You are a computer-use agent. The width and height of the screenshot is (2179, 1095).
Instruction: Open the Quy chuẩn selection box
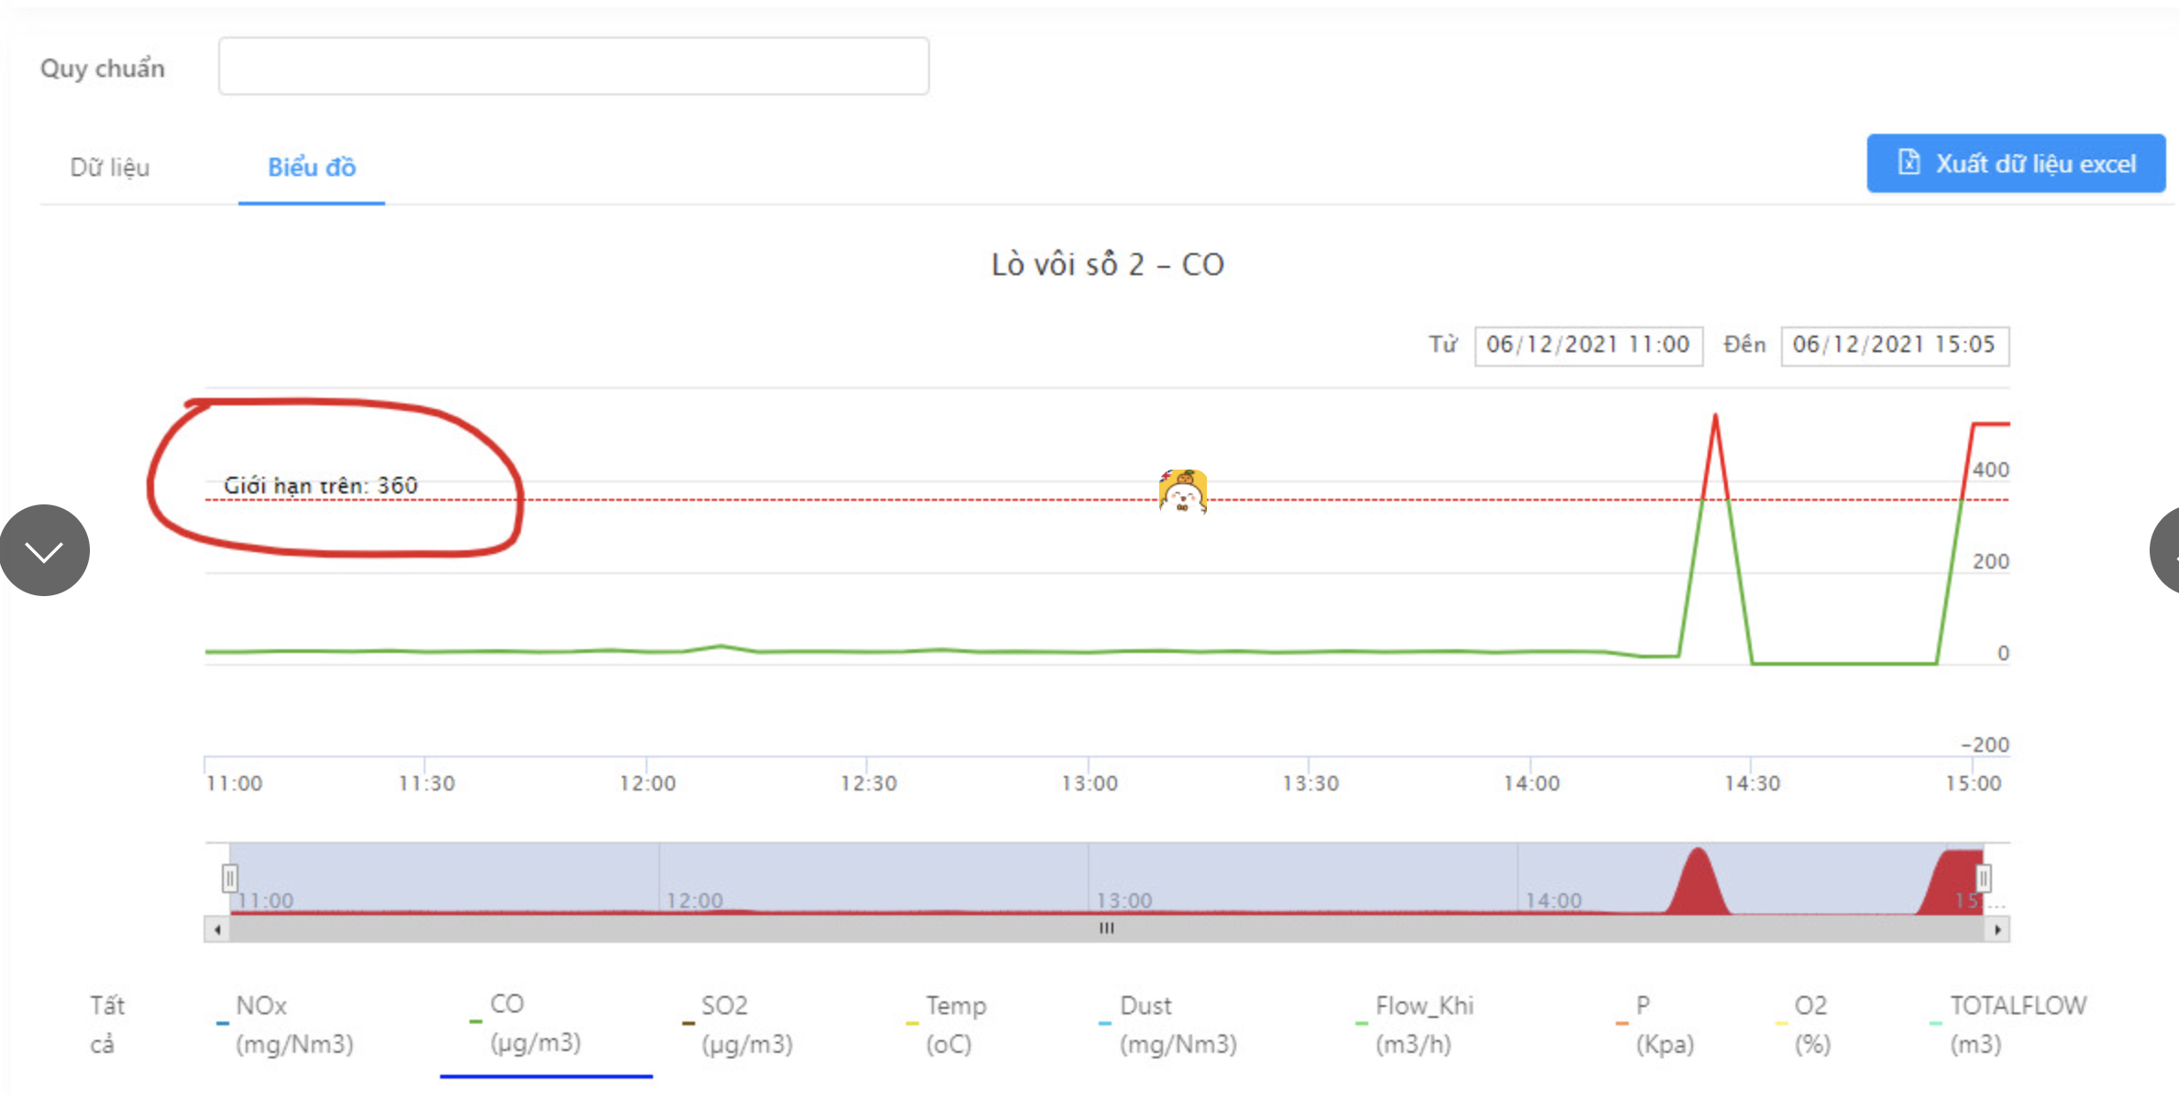[573, 66]
